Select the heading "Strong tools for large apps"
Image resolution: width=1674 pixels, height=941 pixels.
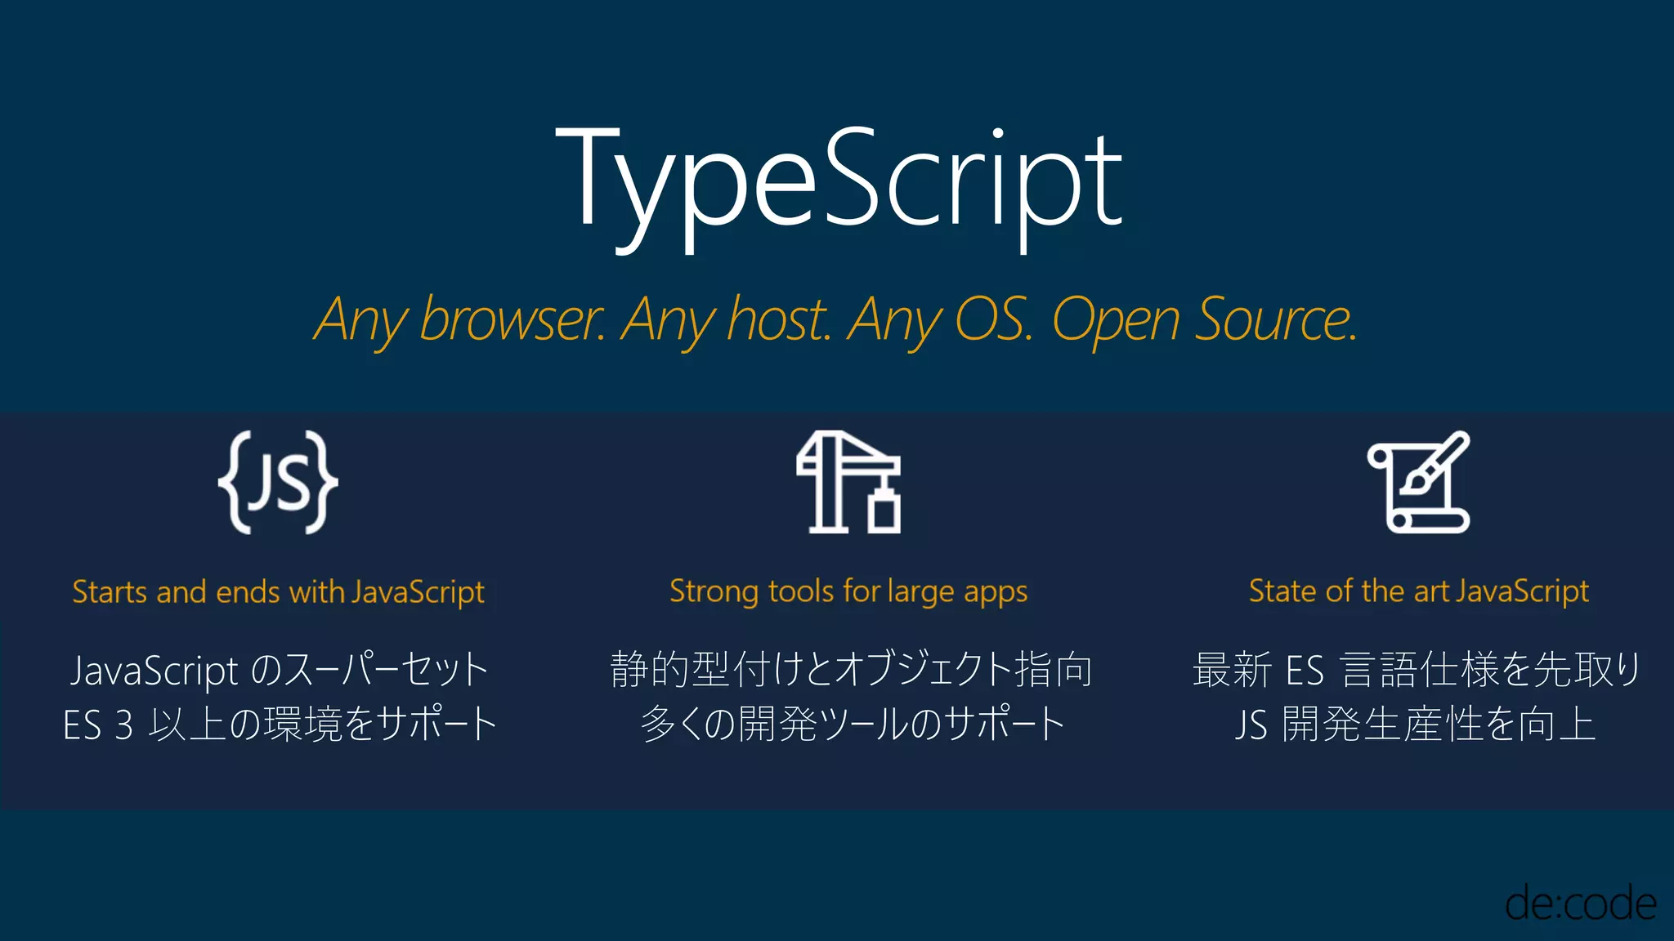[848, 592]
